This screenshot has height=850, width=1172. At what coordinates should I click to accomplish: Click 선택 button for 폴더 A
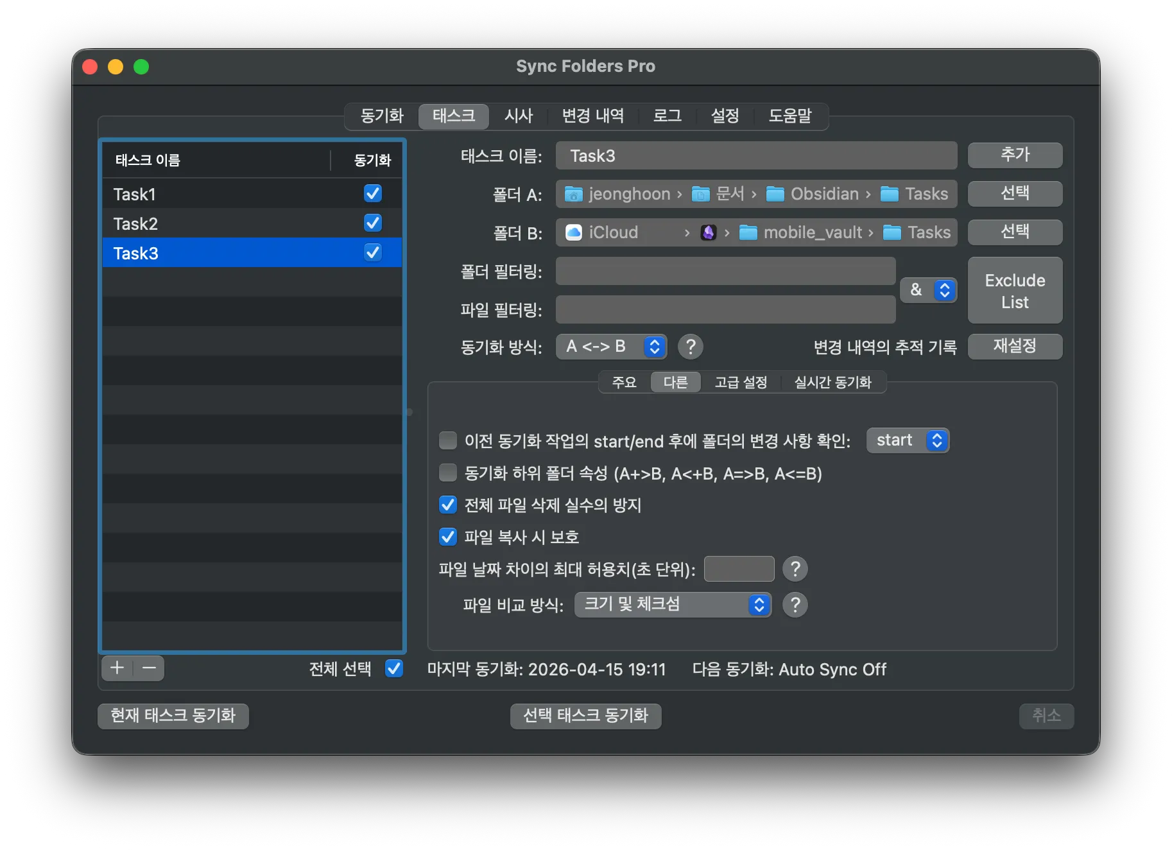1015,193
